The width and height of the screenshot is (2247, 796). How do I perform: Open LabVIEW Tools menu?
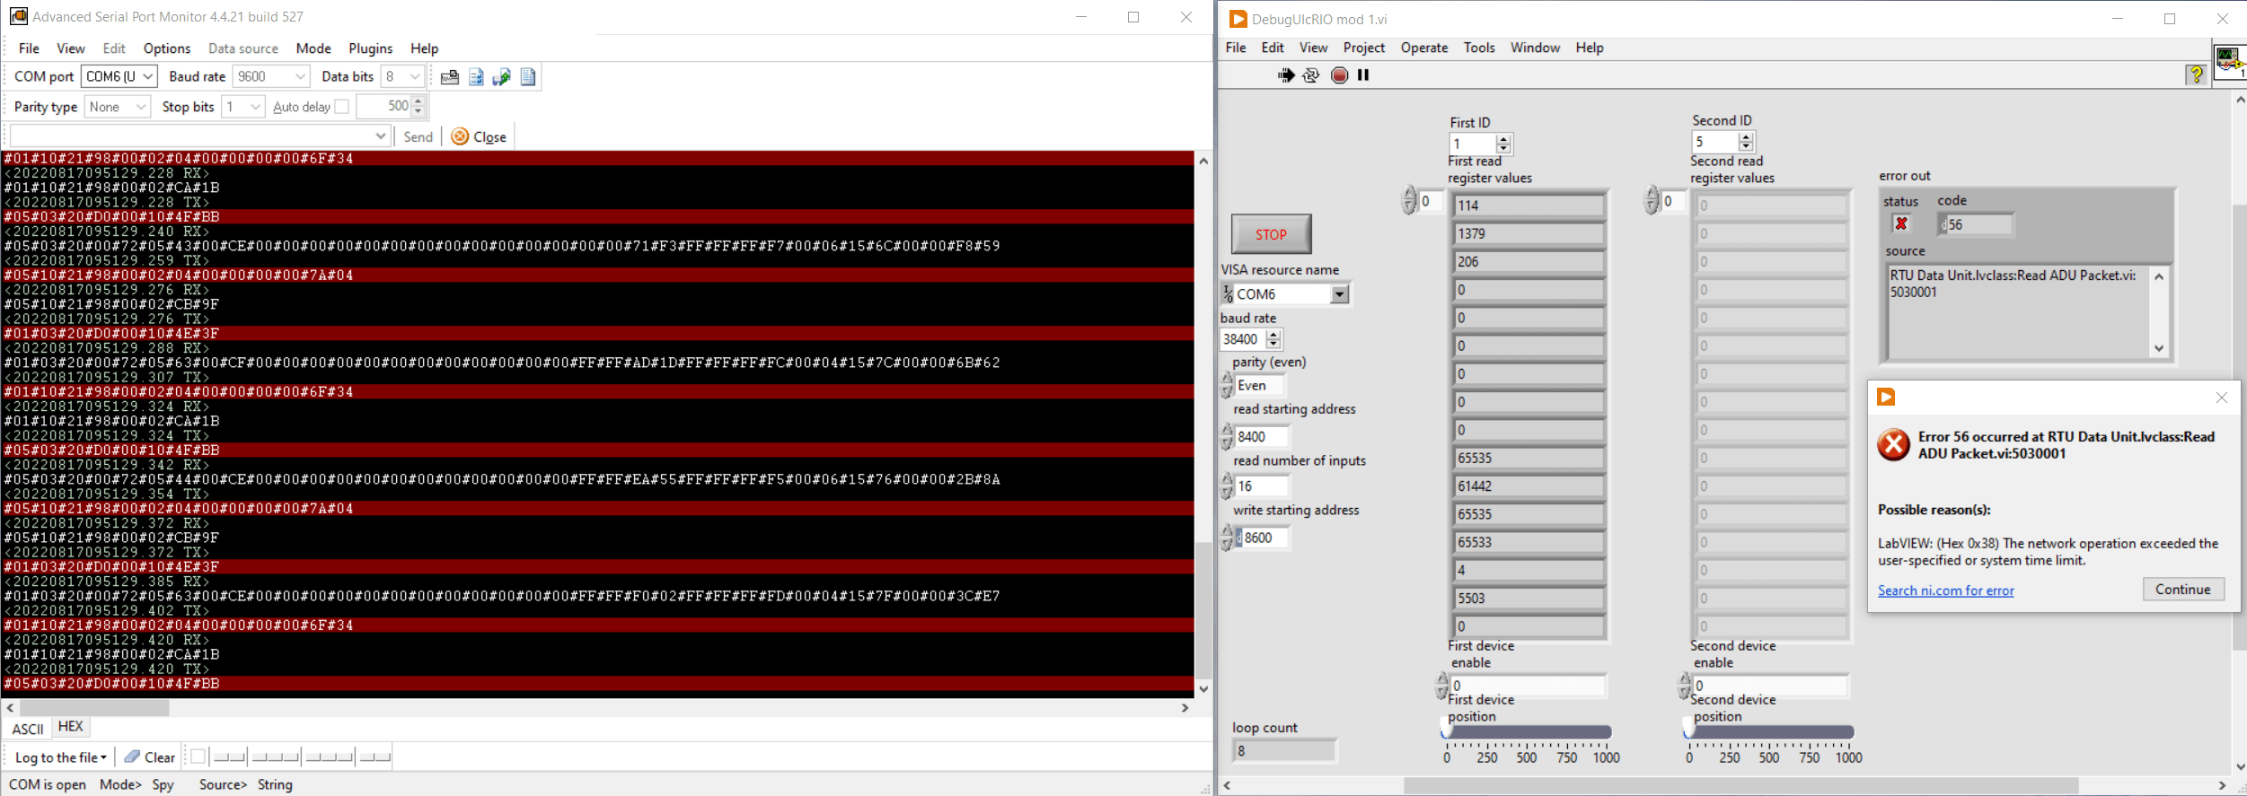1479,48
